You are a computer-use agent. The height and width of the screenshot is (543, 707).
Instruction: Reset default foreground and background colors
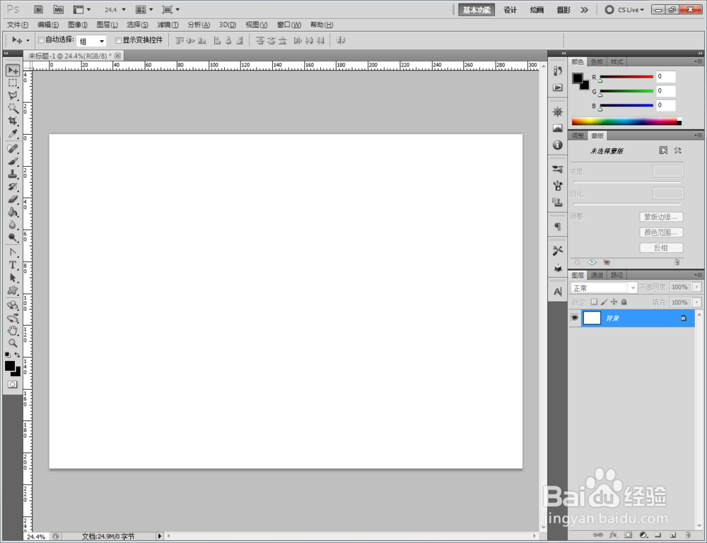pos(8,354)
